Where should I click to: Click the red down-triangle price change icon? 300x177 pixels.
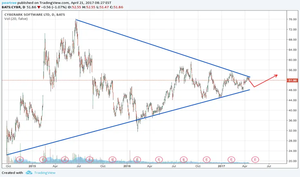39,7
